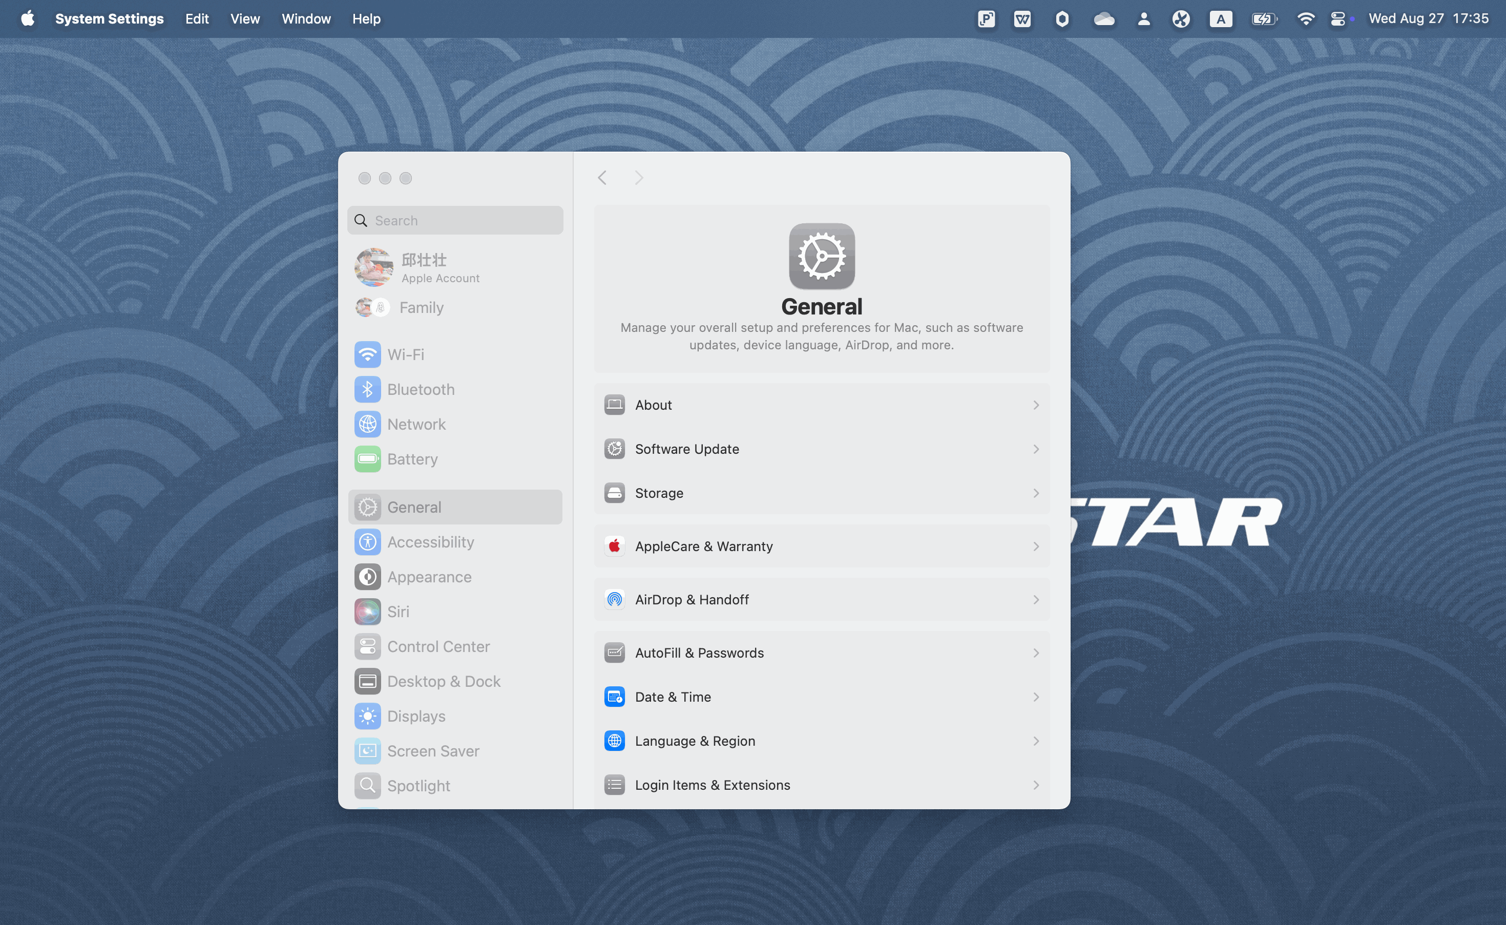Open Wi-Fi status in menu bar
Screen dimensions: 1506x925
point(1305,18)
